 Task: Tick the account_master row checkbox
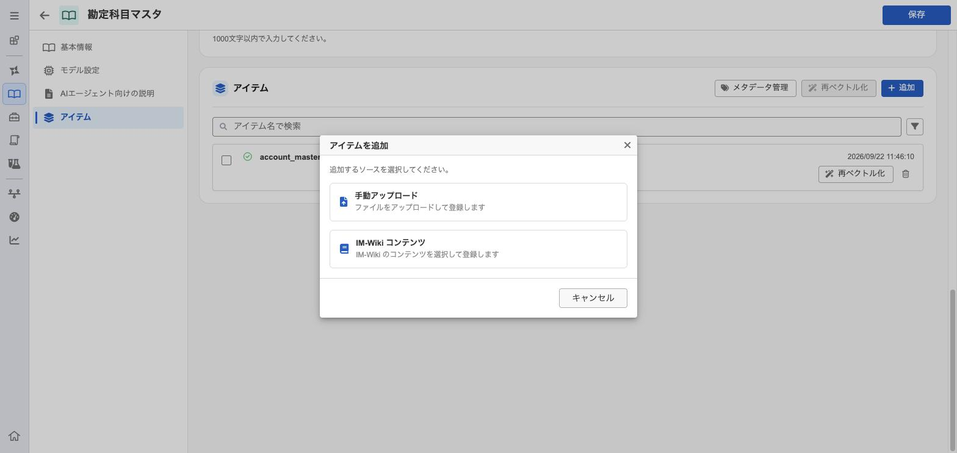[x=226, y=160]
